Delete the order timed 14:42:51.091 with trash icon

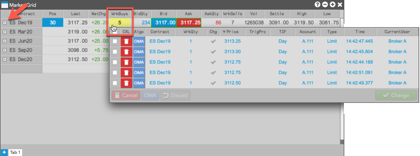click(126, 73)
